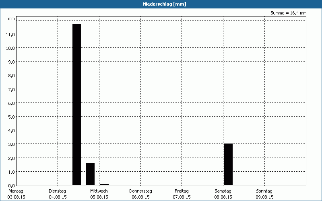Select the tallest bar on Dienstag
Viewport: 322px width, 201px height.
(x=77, y=105)
